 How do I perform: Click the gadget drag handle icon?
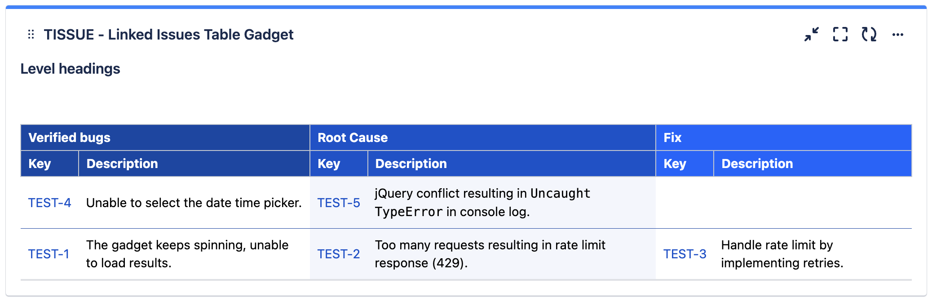click(x=31, y=35)
